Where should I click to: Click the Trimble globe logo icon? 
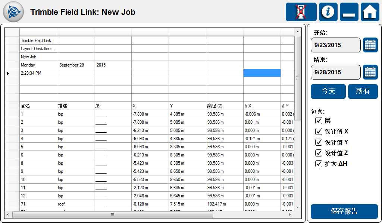pyautogui.click(x=13, y=12)
